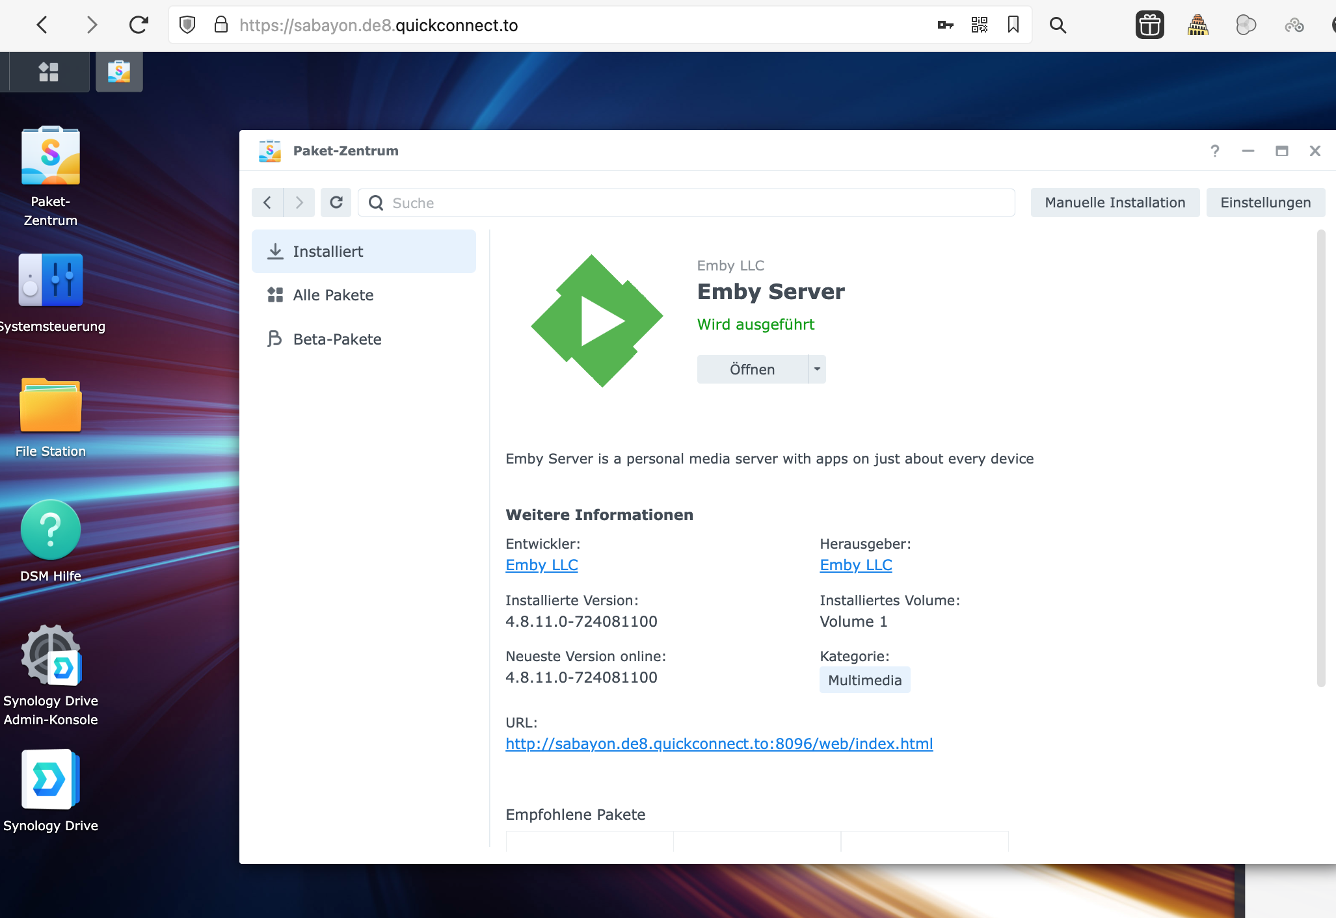
Task: Launch the Synology Drive desktop icon
Action: (x=50, y=779)
